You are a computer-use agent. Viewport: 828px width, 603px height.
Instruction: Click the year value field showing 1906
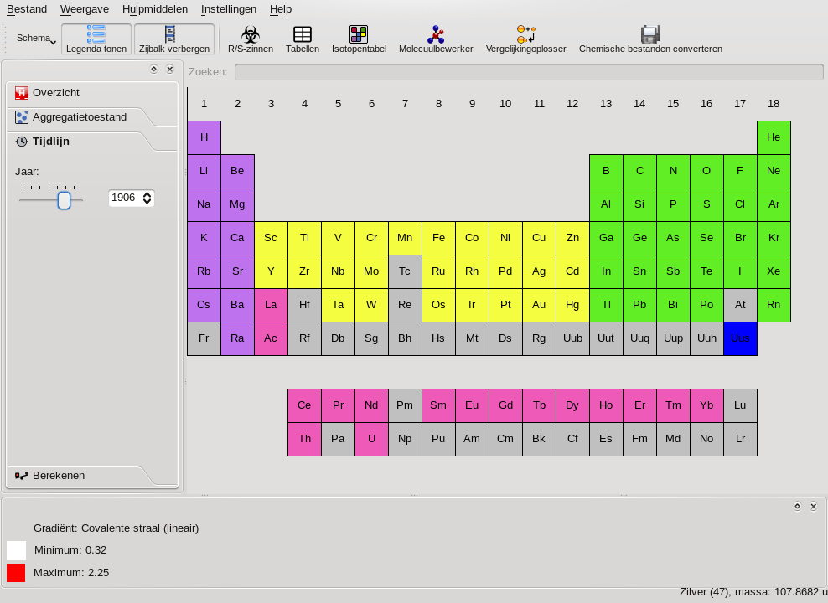click(x=125, y=198)
